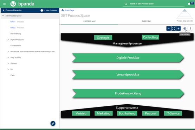The width and height of the screenshot is (195, 130).
Task: Open the Vertrieb support process
Action: [81, 113]
